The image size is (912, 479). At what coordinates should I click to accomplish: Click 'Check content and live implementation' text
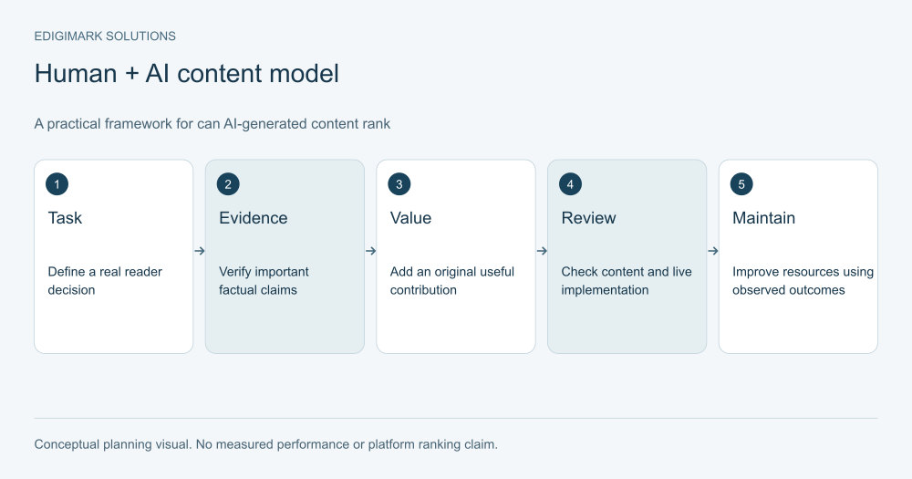point(627,280)
